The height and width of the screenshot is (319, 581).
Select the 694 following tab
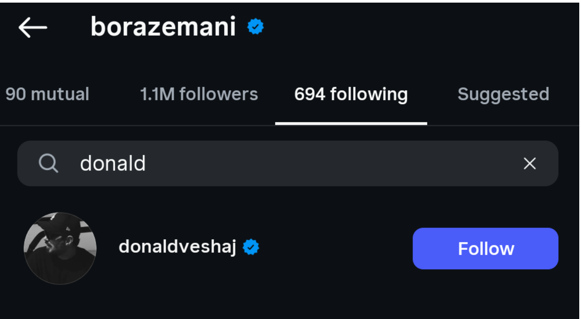351,95
